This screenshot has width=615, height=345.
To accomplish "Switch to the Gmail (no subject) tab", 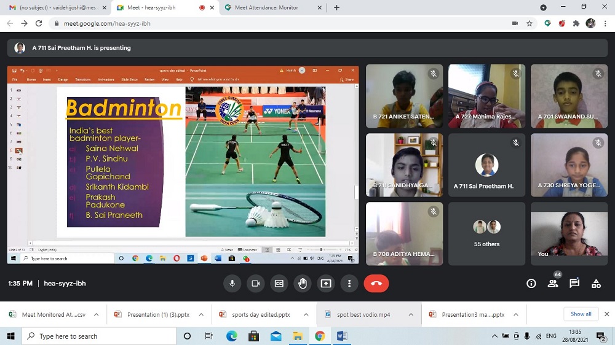I will tap(55, 7).
